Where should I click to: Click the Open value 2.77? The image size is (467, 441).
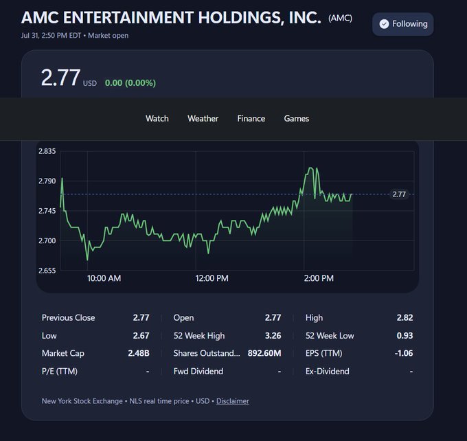pyautogui.click(x=273, y=317)
